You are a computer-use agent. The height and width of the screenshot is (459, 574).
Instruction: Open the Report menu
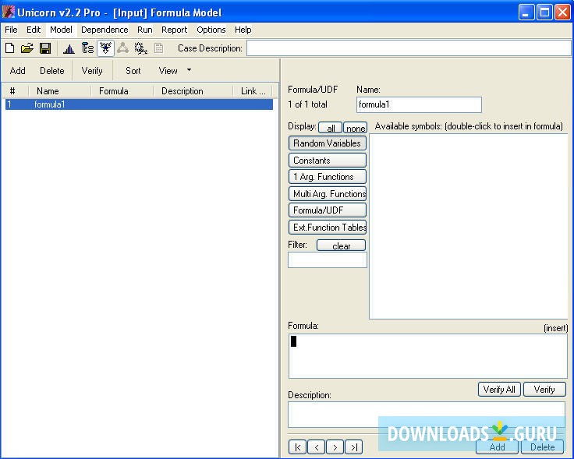174,30
